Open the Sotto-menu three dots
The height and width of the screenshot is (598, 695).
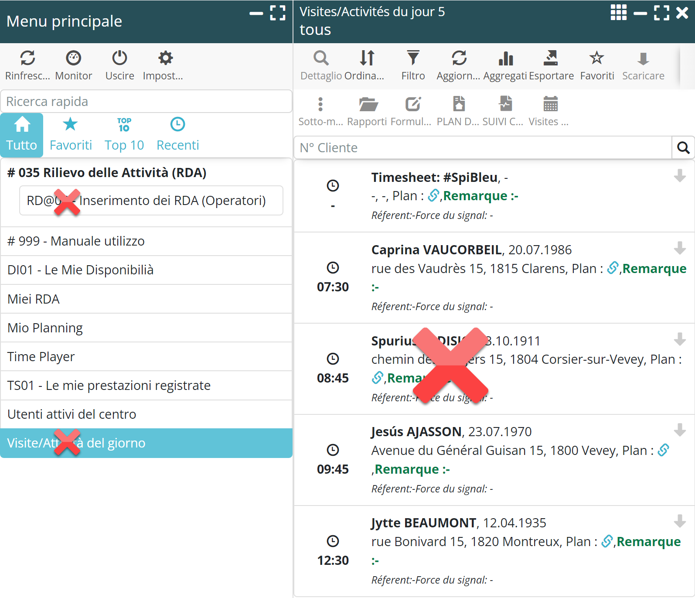[x=320, y=104]
